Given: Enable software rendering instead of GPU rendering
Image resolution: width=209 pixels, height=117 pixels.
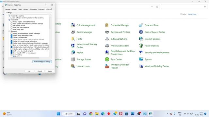Looking at the screenshot, I should coord(11,18).
